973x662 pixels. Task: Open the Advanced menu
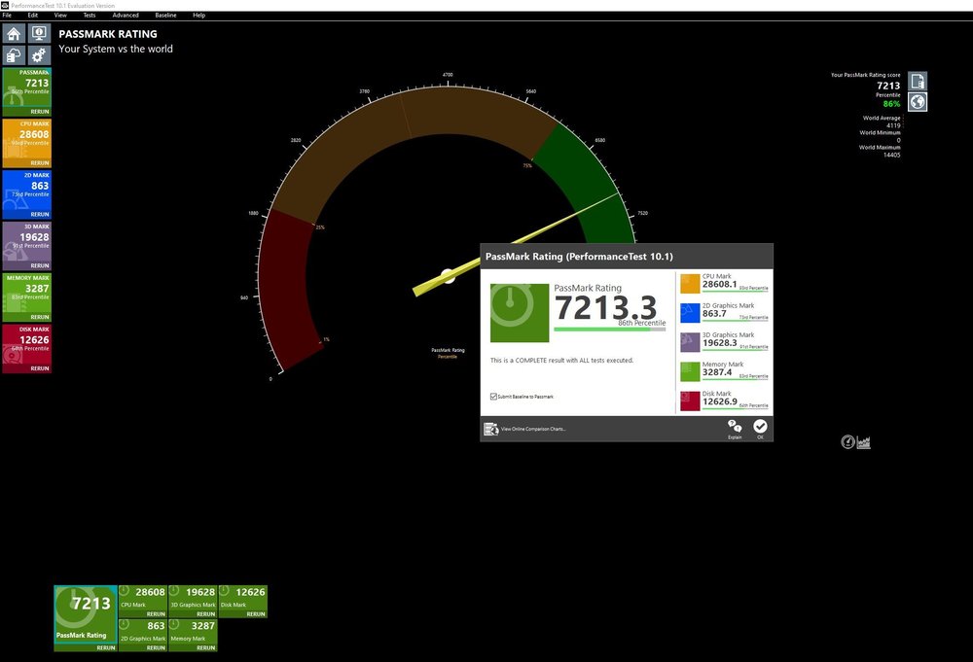pos(126,16)
